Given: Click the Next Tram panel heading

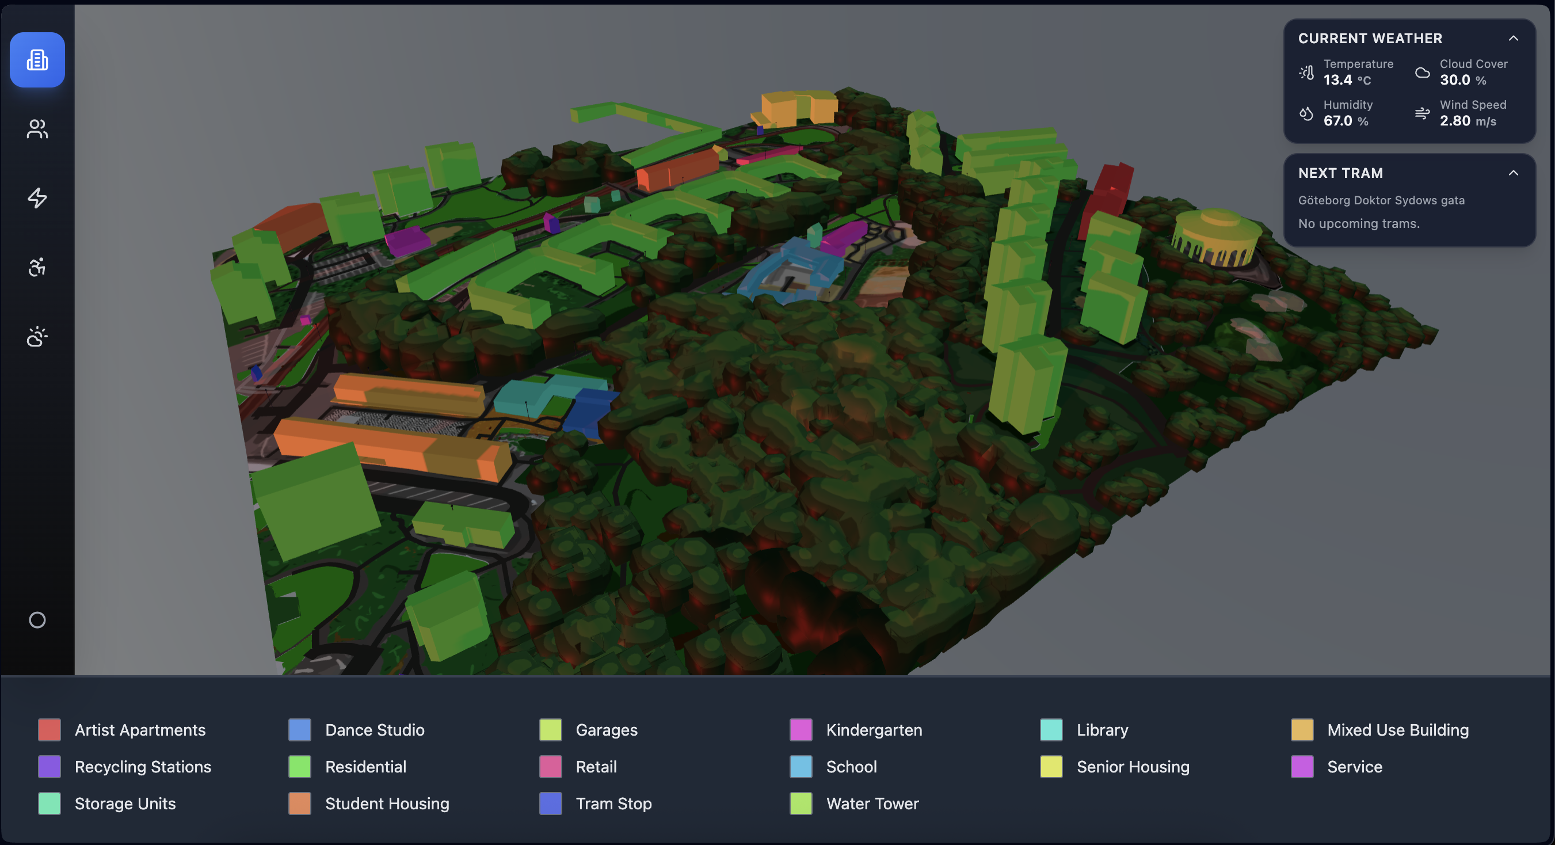Looking at the screenshot, I should 1340,173.
